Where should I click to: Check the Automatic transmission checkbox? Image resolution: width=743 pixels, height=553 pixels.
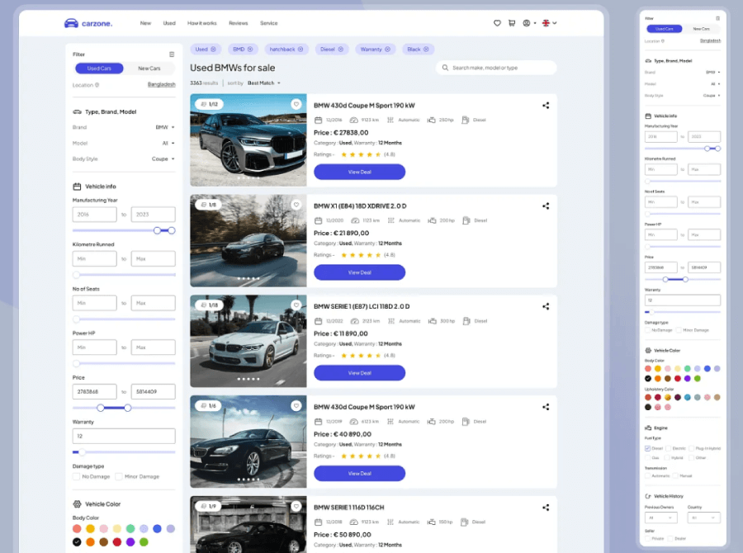648,475
